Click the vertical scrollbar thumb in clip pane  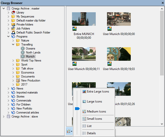[162, 43]
